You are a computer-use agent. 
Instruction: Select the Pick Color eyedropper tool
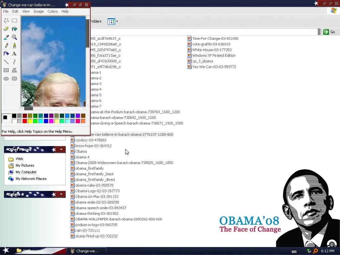coord(6,37)
